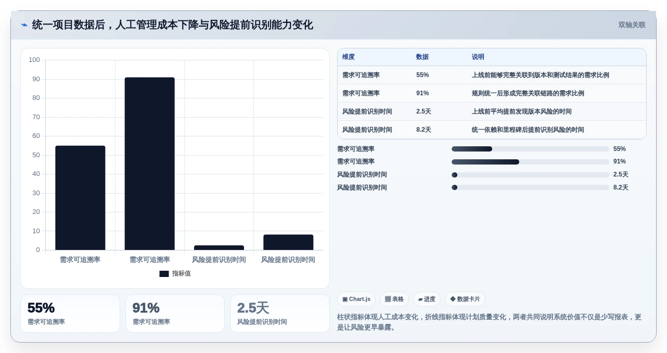Click the 55% cell in the table
The width and height of the screenshot is (667, 353).
point(422,75)
